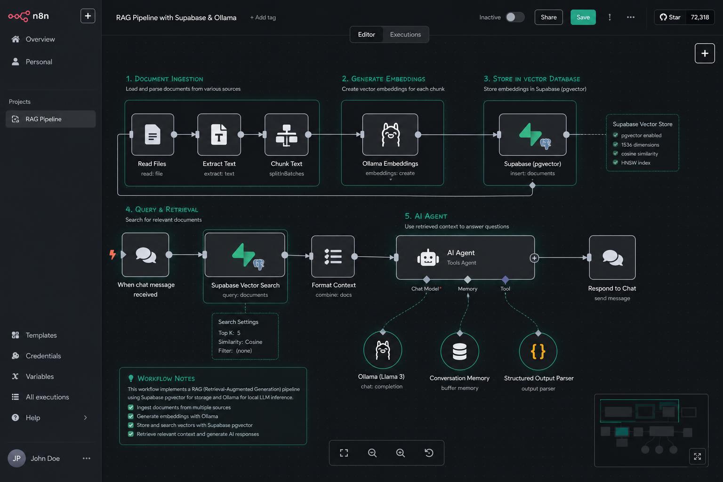Screen dimensions: 723x482
Task: Check the 'Generate embeddings with Ollama' checkbox
Action: pos(131,416)
